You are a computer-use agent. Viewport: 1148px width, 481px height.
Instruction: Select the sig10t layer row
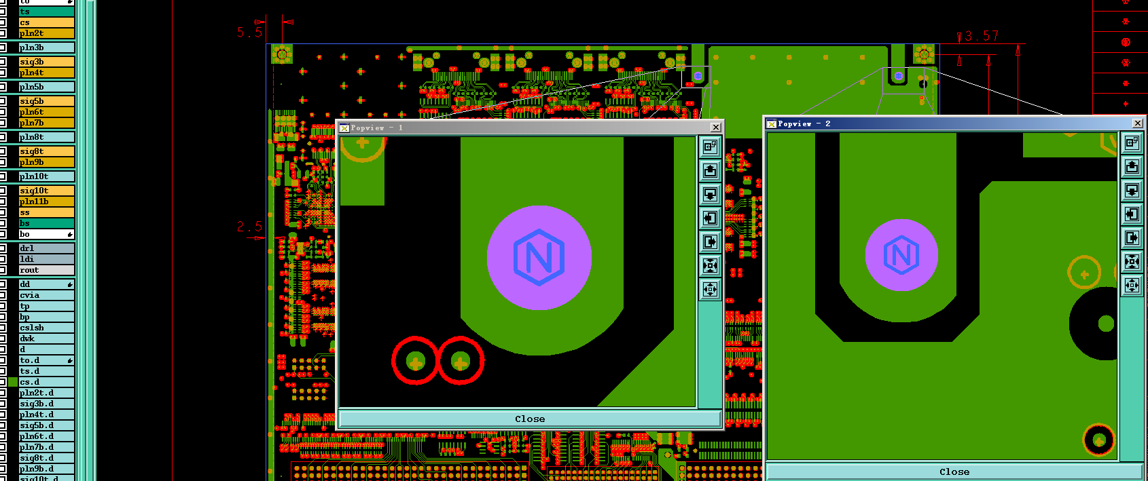pos(46,191)
